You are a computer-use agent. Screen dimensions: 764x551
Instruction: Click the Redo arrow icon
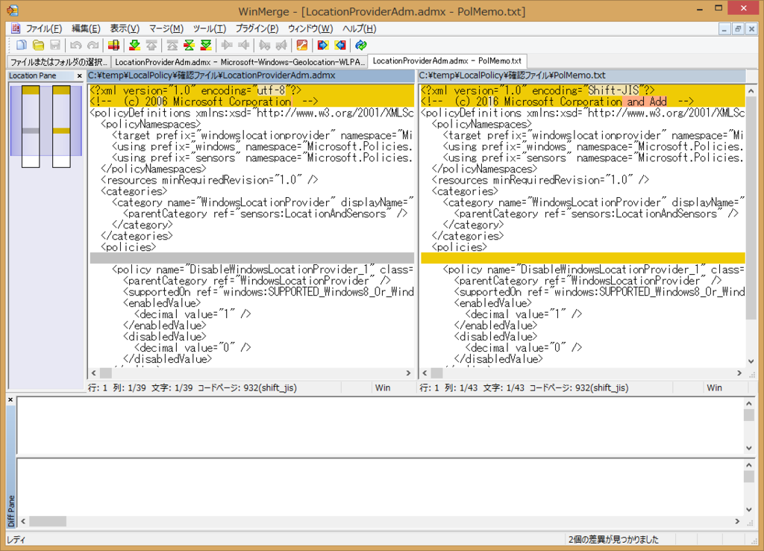click(x=93, y=46)
